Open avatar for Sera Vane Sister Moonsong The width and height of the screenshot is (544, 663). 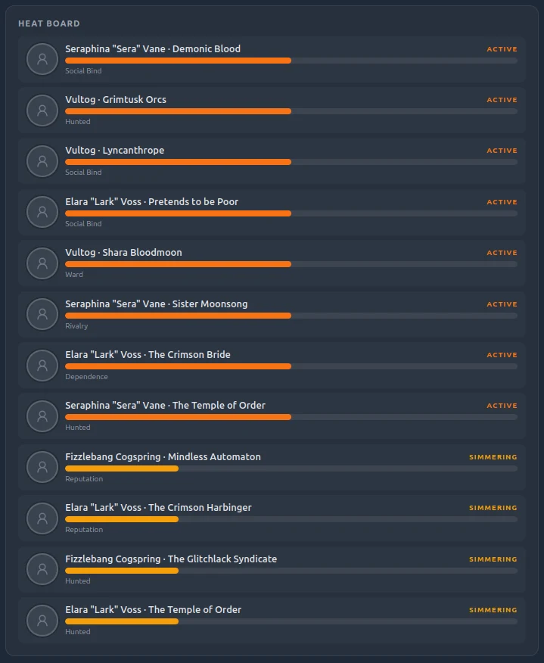pyautogui.click(x=42, y=314)
